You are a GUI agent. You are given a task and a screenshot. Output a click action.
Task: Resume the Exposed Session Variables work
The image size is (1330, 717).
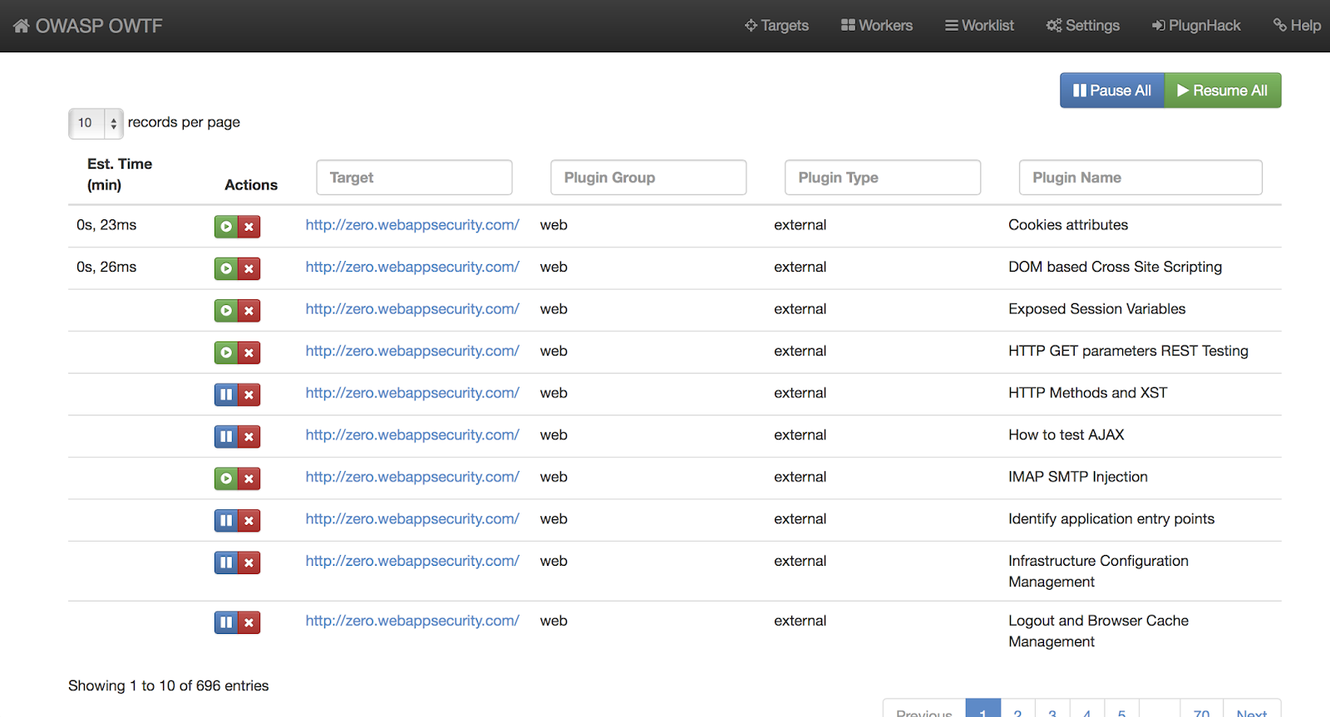[225, 311]
